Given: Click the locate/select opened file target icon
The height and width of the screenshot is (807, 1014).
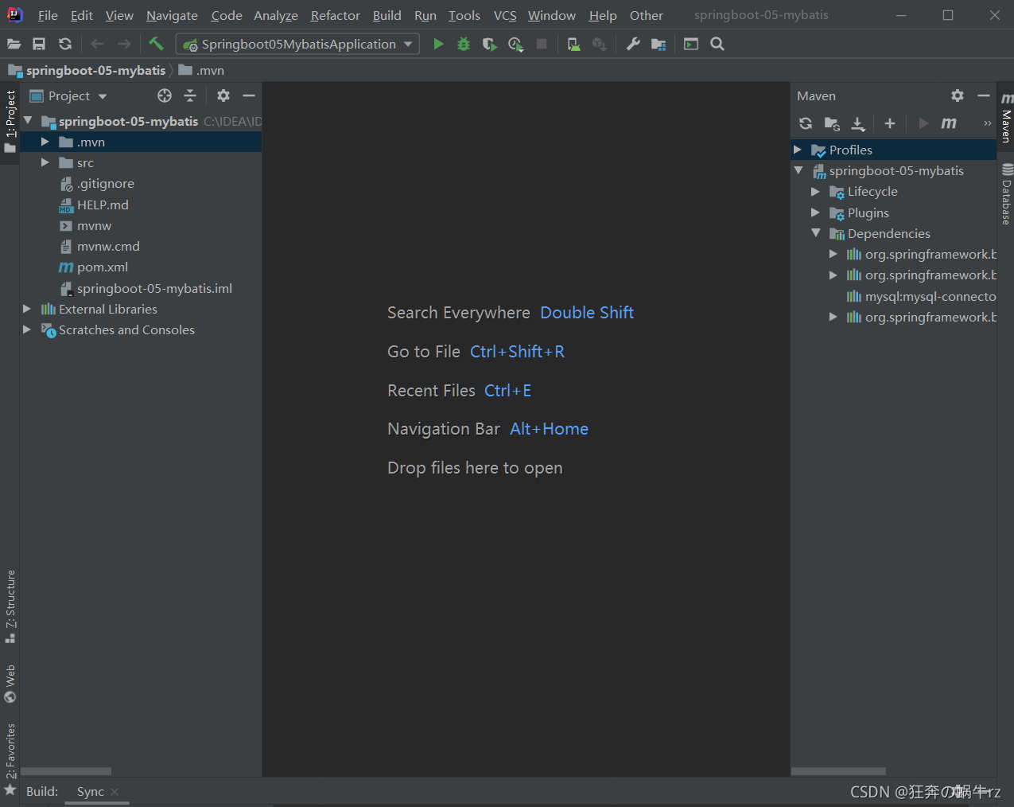Looking at the screenshot, I should (165, 96).
